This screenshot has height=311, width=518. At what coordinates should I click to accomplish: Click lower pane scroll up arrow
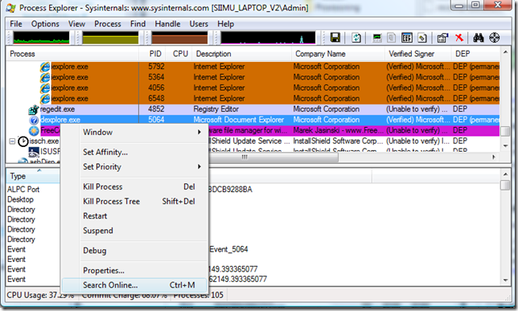click(x=505, y=174)
